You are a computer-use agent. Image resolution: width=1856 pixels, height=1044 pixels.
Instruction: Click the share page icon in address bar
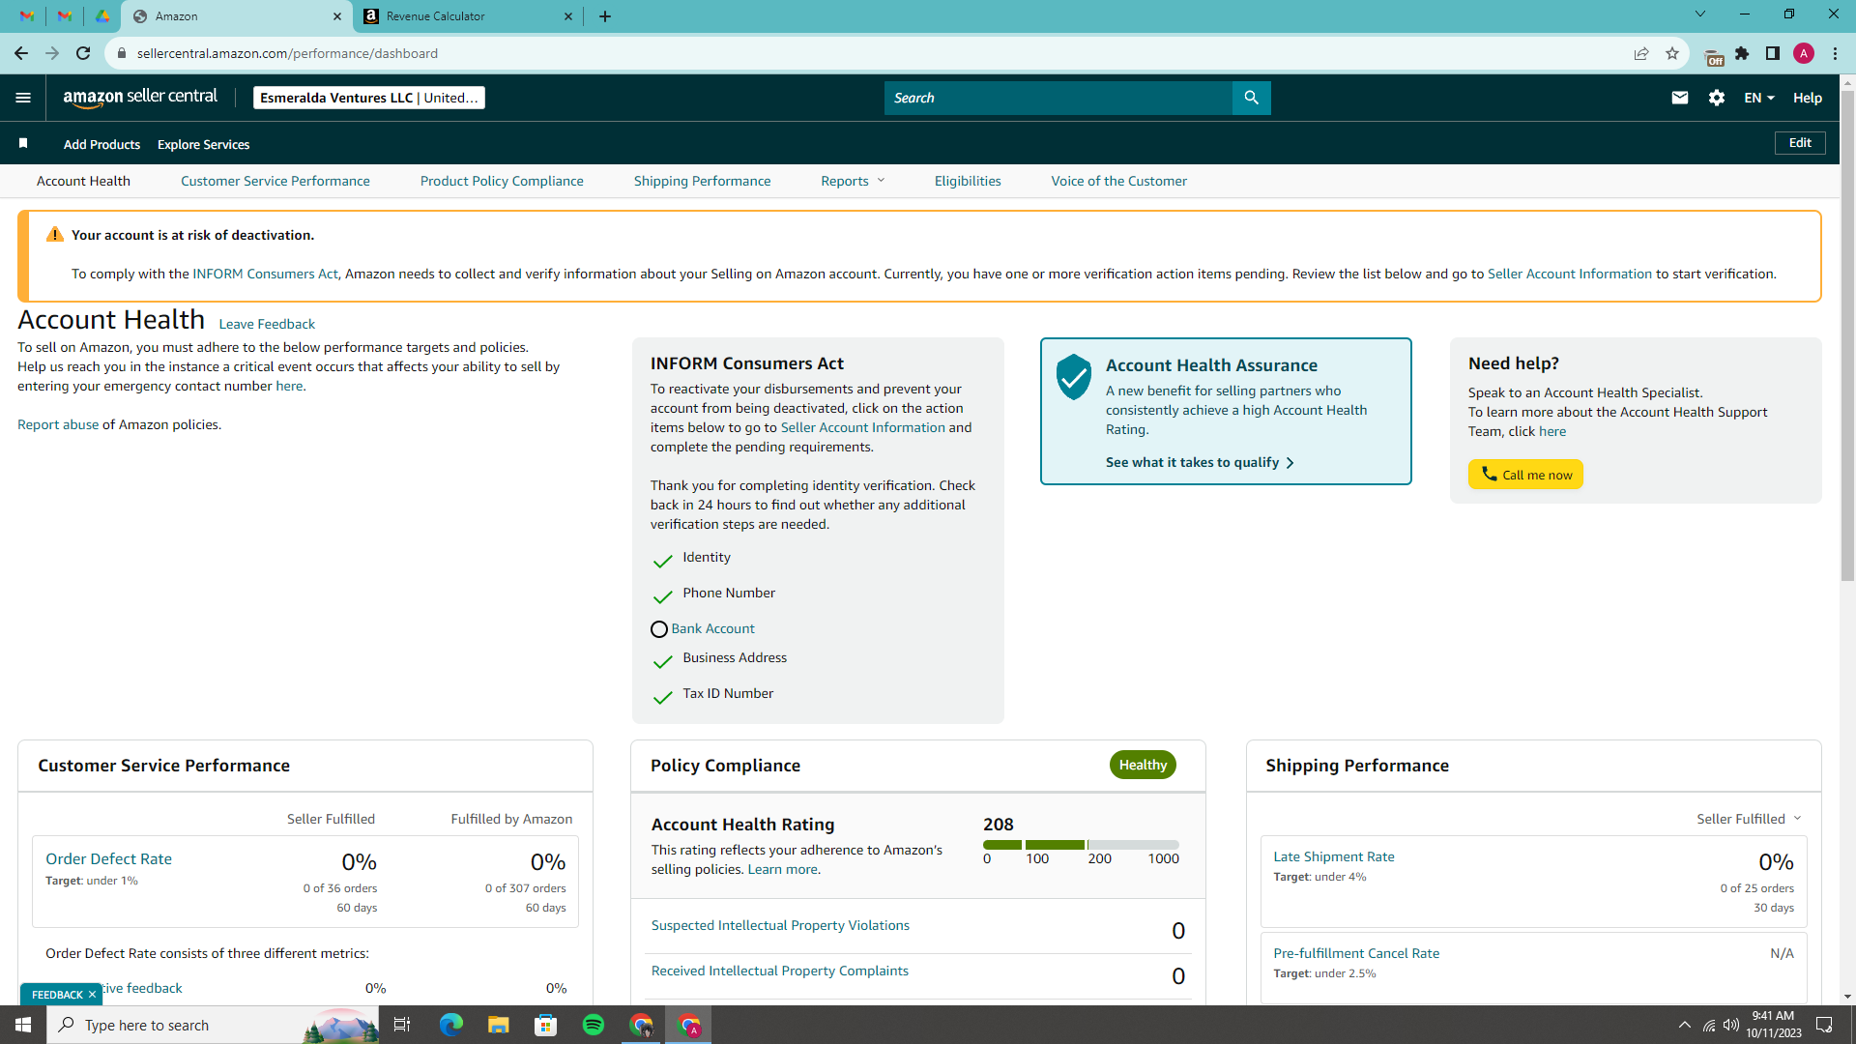click(1640, 53)
